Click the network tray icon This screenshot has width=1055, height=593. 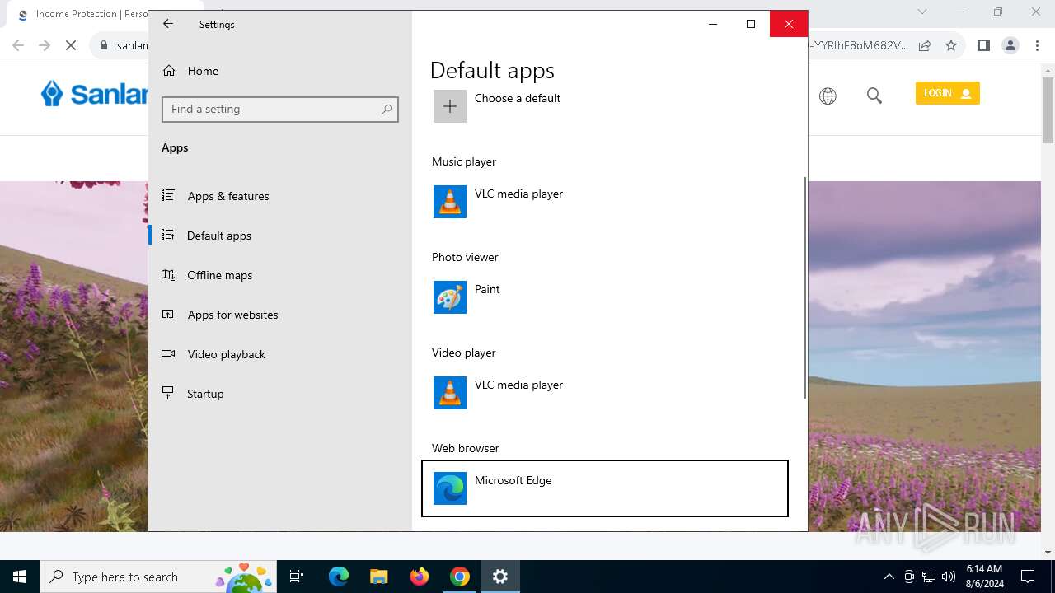click(929, 577)
